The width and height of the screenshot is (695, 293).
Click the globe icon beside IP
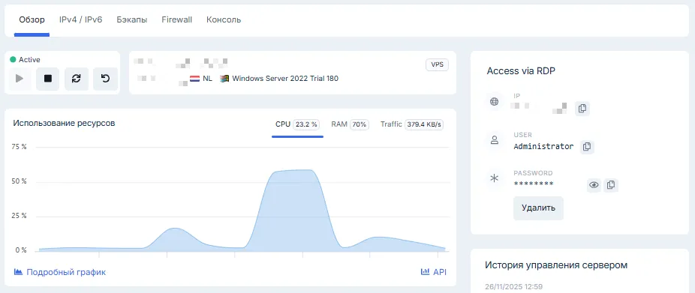(x=494, y=102)
